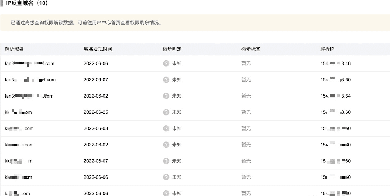Open the domain discovered on 2022-06-03
The height and width of the screenshot is (196, 390).
click(19, 128)
